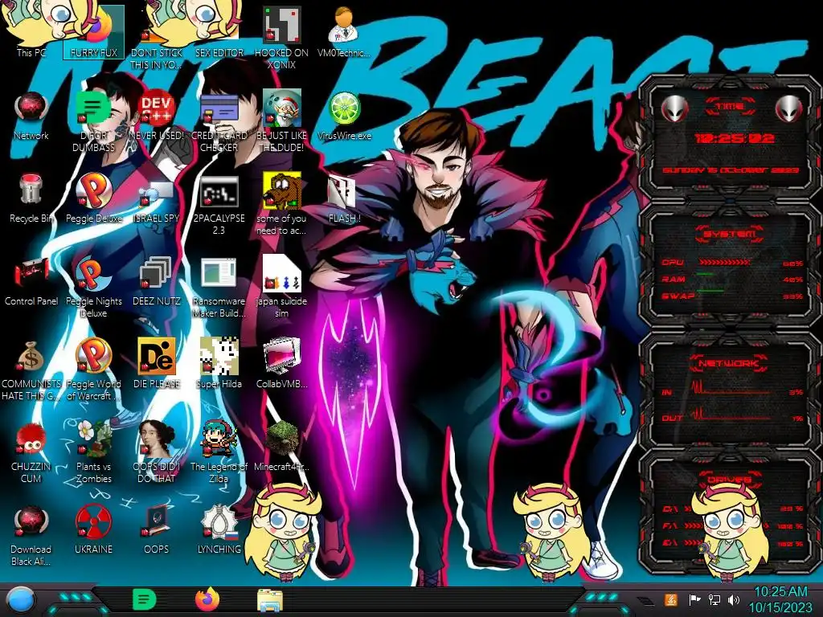Open the Action Center flag icon
Image resolution: width=823 pixels, height=617 pixels.
click(694, 599)
